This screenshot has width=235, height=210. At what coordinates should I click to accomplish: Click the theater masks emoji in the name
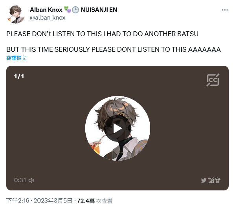[x=68, y=10]
